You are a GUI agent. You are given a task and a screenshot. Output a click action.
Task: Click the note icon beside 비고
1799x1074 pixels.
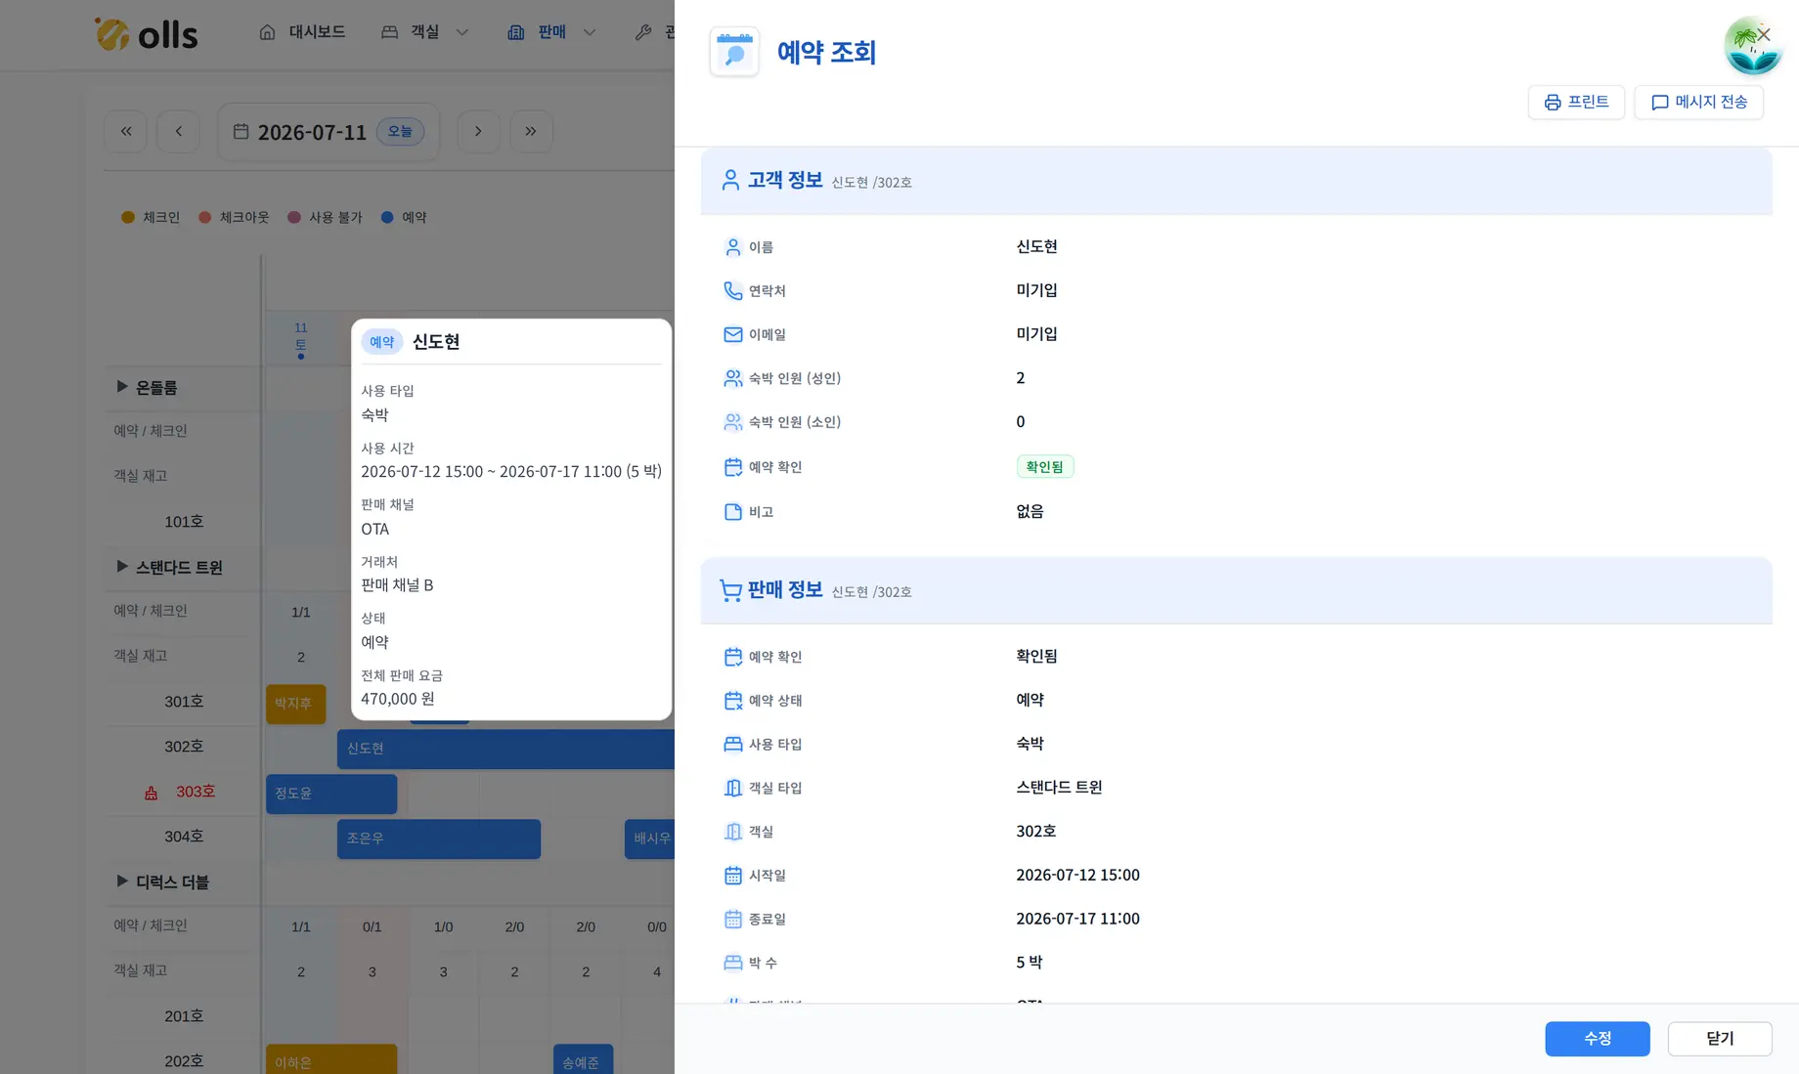(x=733, y=512)
